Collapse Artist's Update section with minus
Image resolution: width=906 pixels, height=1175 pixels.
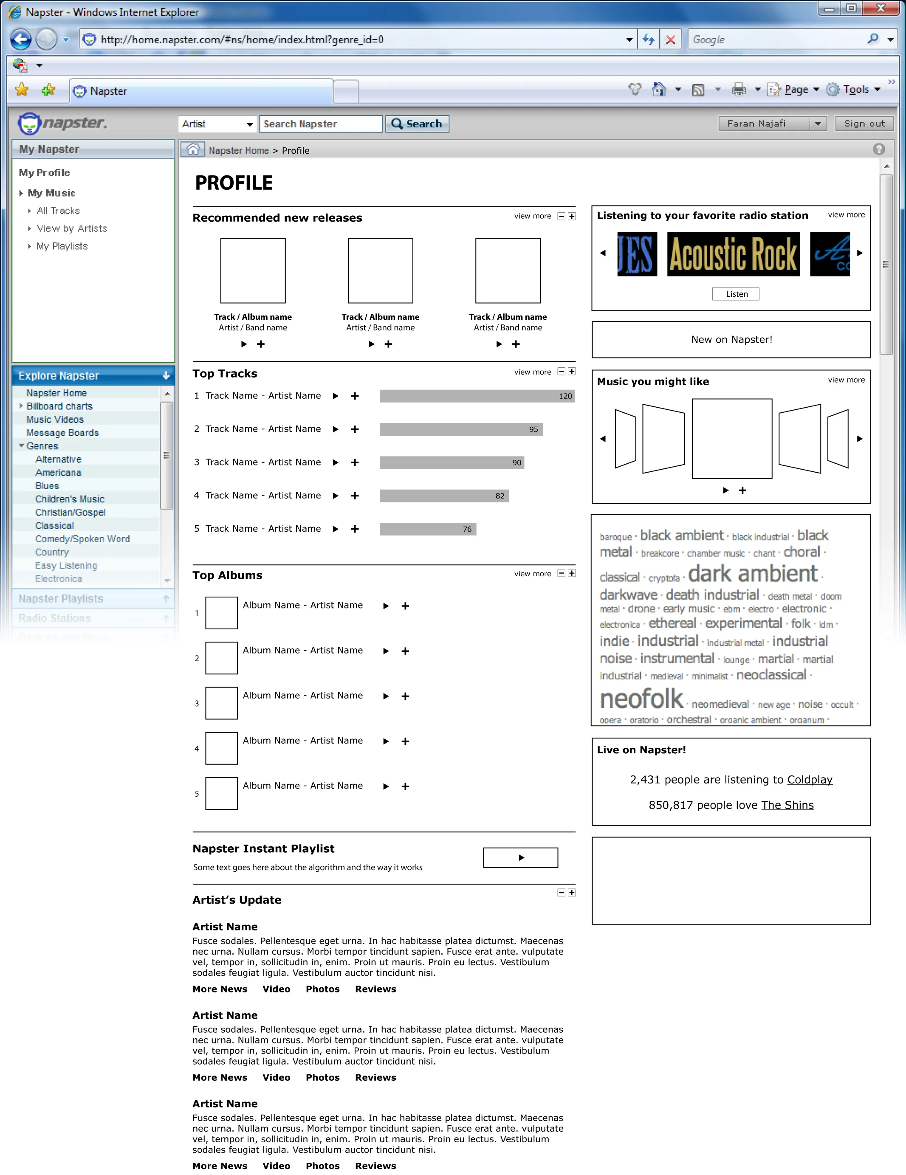[x=561, y=893]
